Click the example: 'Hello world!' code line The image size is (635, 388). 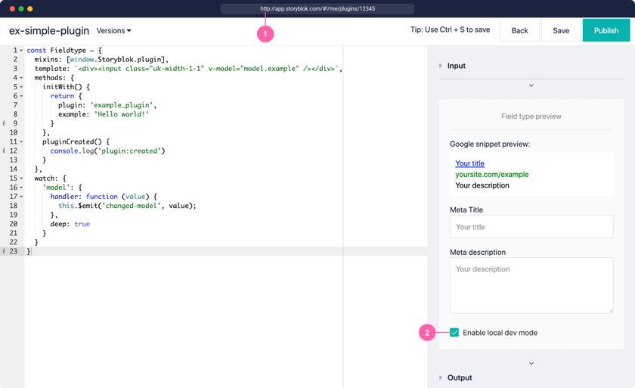click(104, 114)
